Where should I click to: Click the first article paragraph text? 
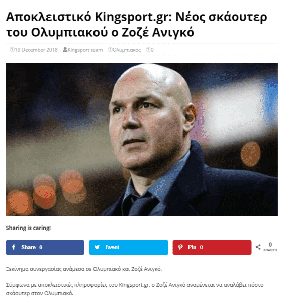[84, 269]
